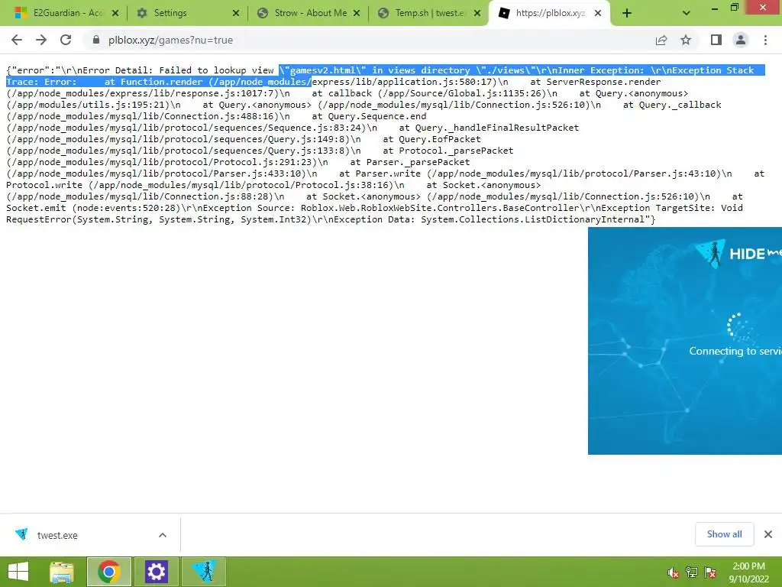Open the Chrome profile avatar

coord(741,40)
